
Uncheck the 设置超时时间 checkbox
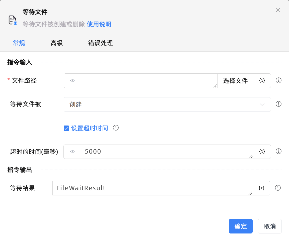coord(66,128)
